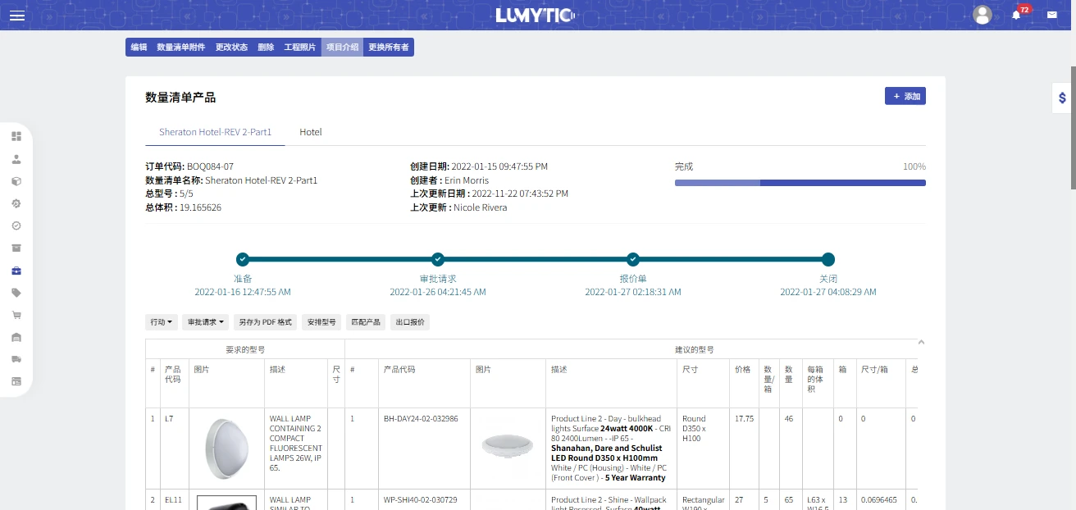Select the 报价单 timeline step marker
This screenshot has height=510, width=1076.
[633, 259]
